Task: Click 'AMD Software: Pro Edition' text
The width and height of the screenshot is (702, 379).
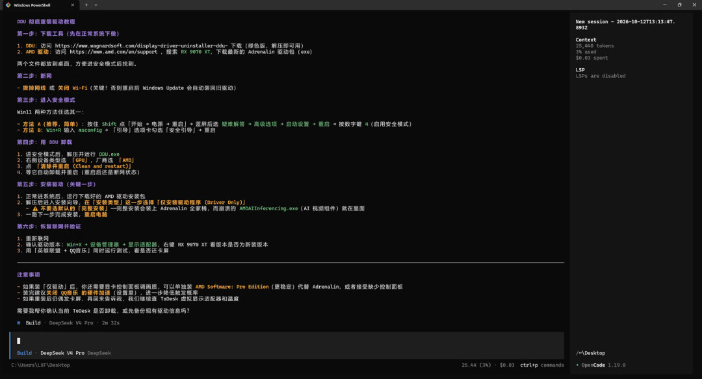Action: [x=232, y=287]
